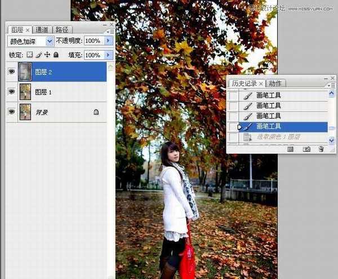Screen dimensions: 338x279
Task: Click the 图层 2 layer thumbnail
Action: click(25, 72)
